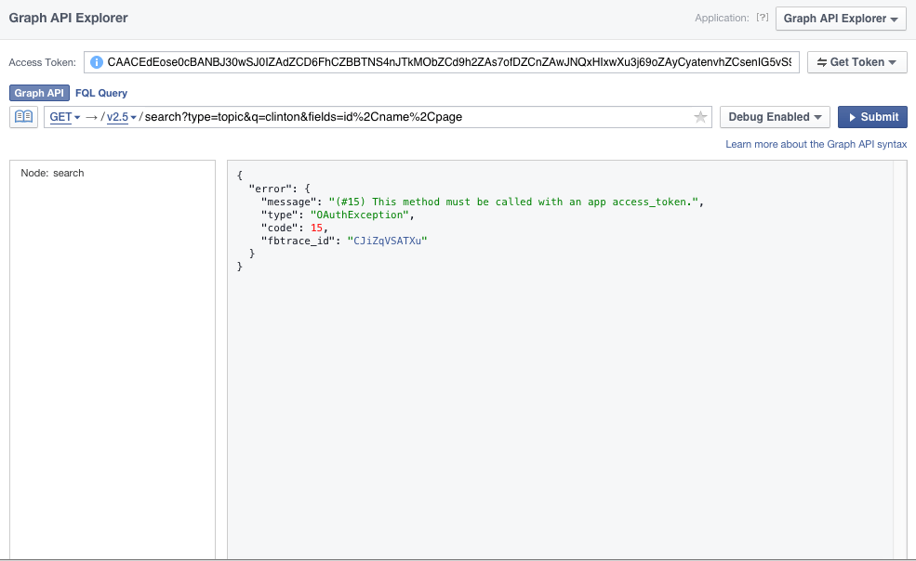Click the play arrow inside the Submit button
916x561 pixels.
tap(852, 117)
